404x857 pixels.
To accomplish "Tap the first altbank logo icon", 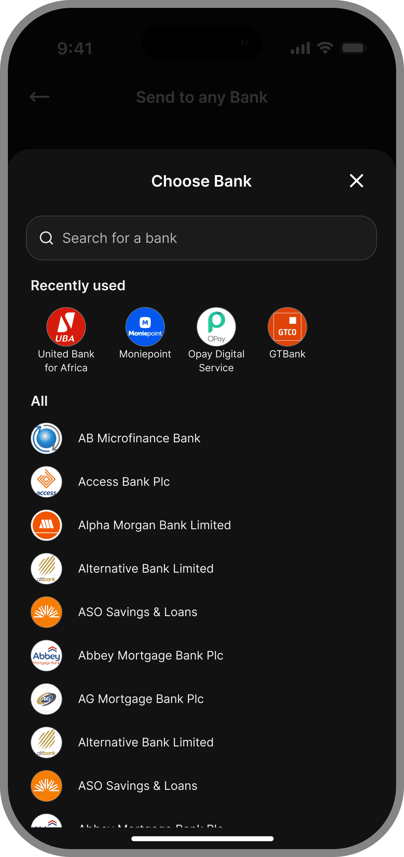I will pos(46,569).
